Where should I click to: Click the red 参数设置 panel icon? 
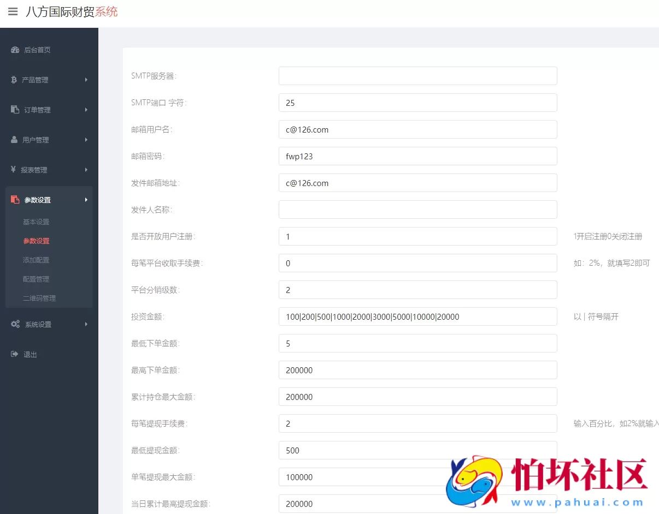(15, 200)
